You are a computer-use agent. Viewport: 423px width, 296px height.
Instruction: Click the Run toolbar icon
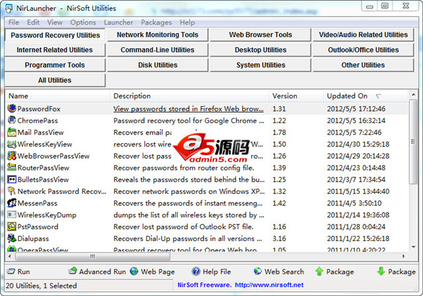(x=11, y=271)
